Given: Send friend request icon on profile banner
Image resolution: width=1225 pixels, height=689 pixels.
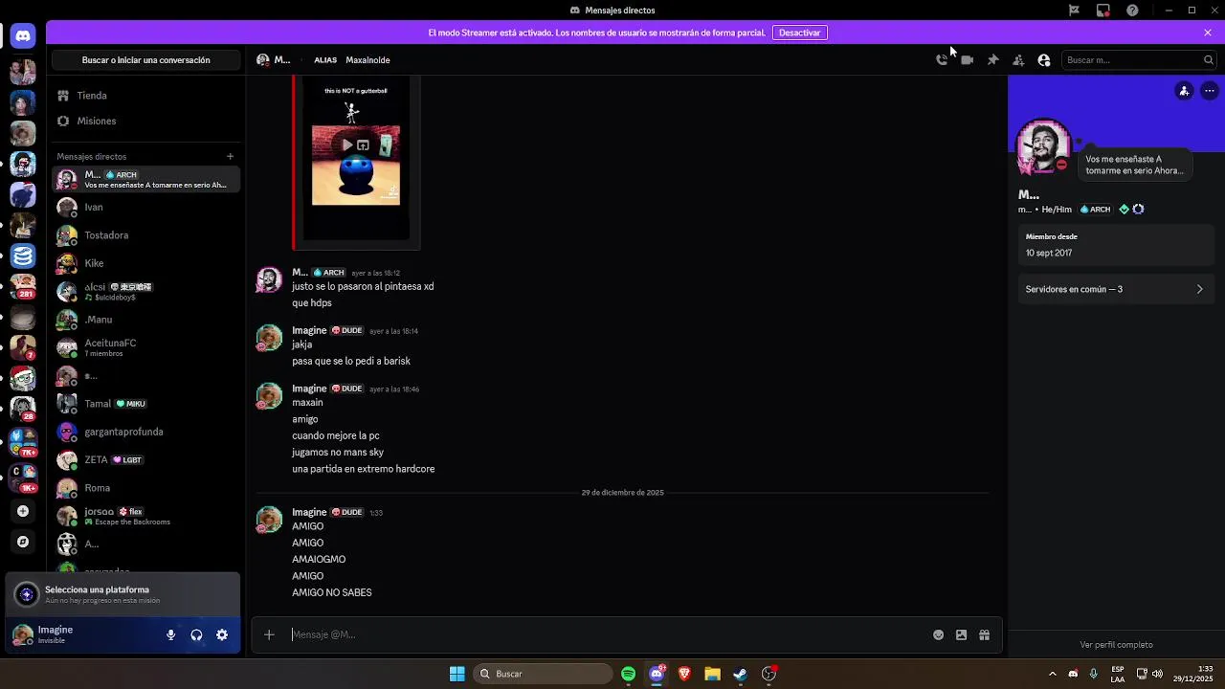Looking at the screenshot, I should pos(1184,91).
